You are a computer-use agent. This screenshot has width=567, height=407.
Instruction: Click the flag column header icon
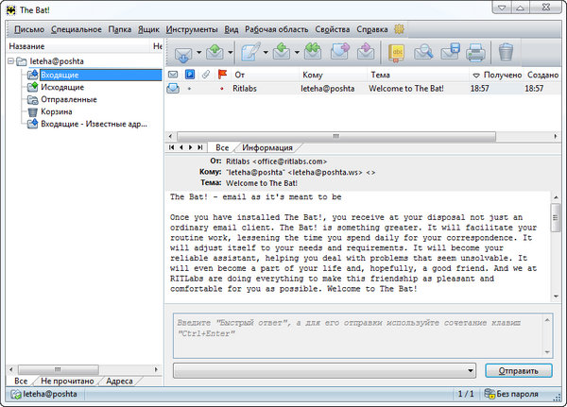pyautogui.click(x=223, y=75)
